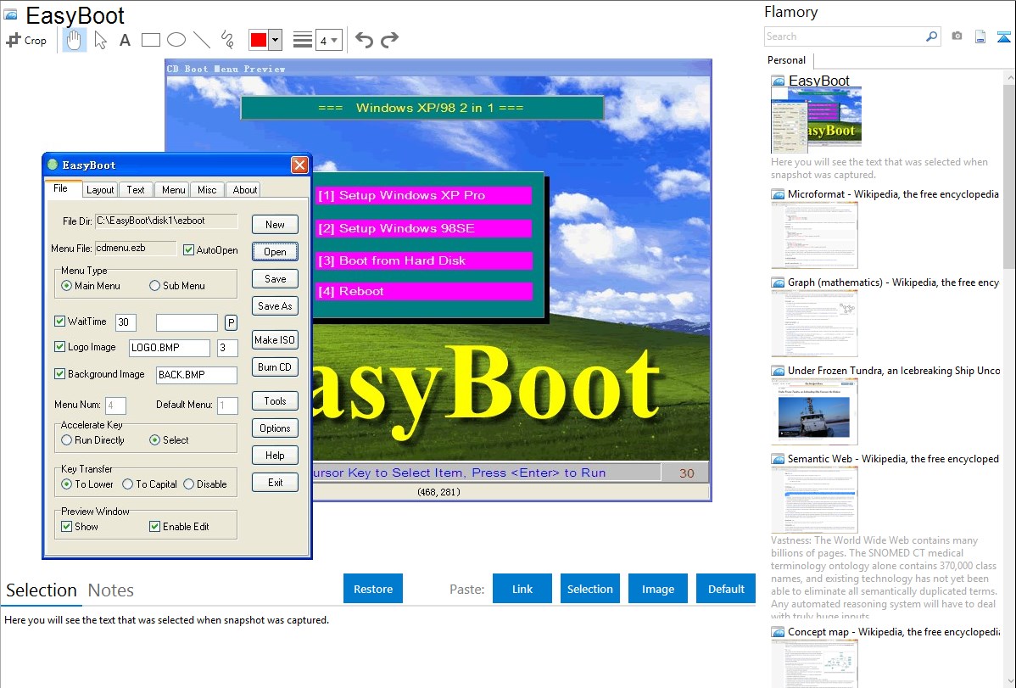The width and height of the screenshot is (1016, 688).
Task: Select the text annotation tool
Action: point(125,40)
